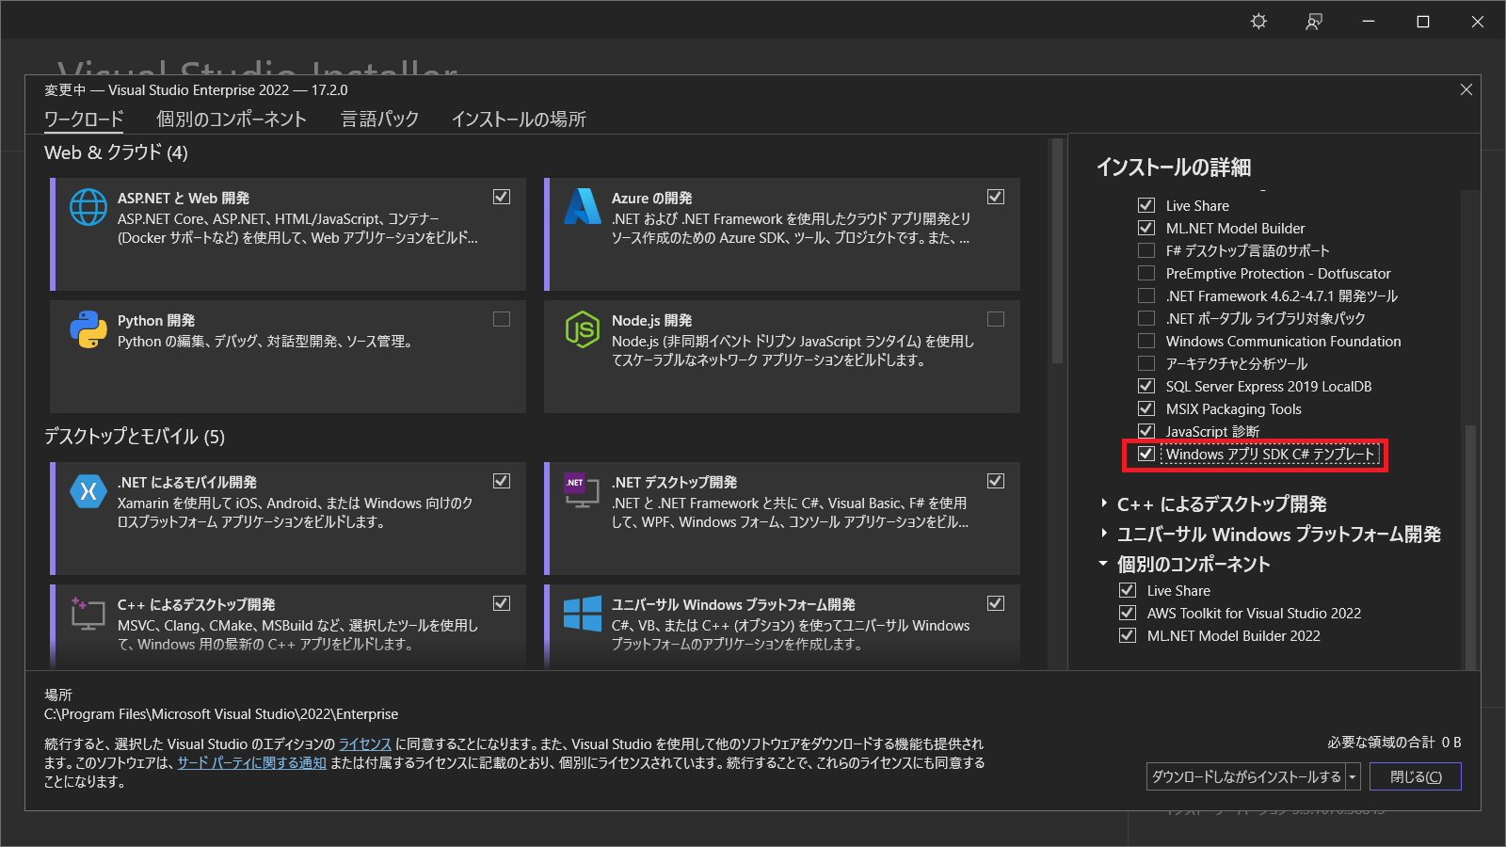Viewport: 1506px width, 847px height.
Task: Click 必要な領域の合計 0 B text
Action: point(1394,743)
